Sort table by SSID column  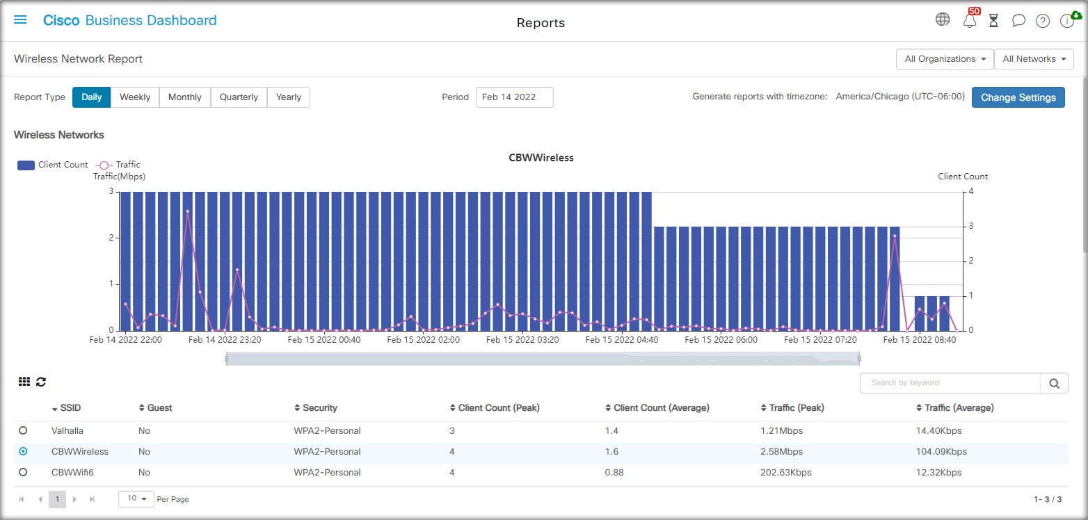pos(66,408)
